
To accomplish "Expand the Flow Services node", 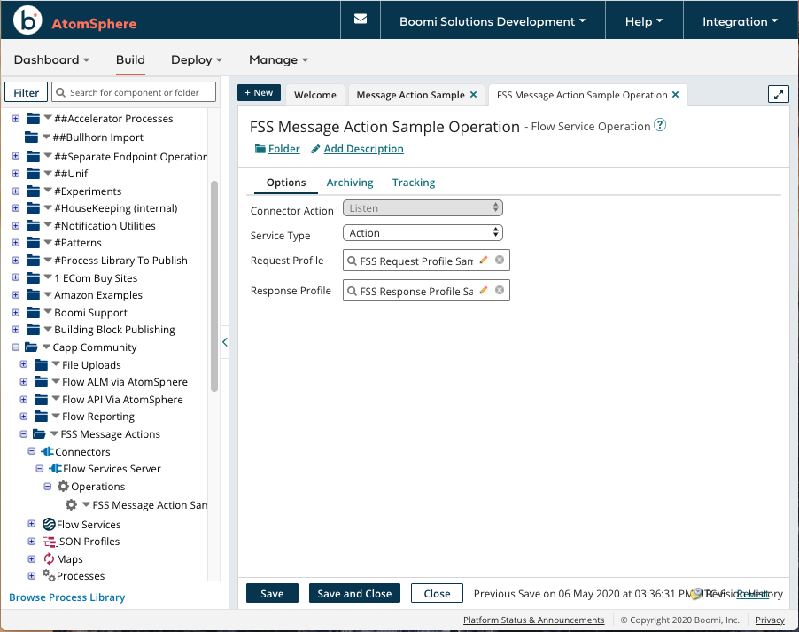I will tap(32, 524).
